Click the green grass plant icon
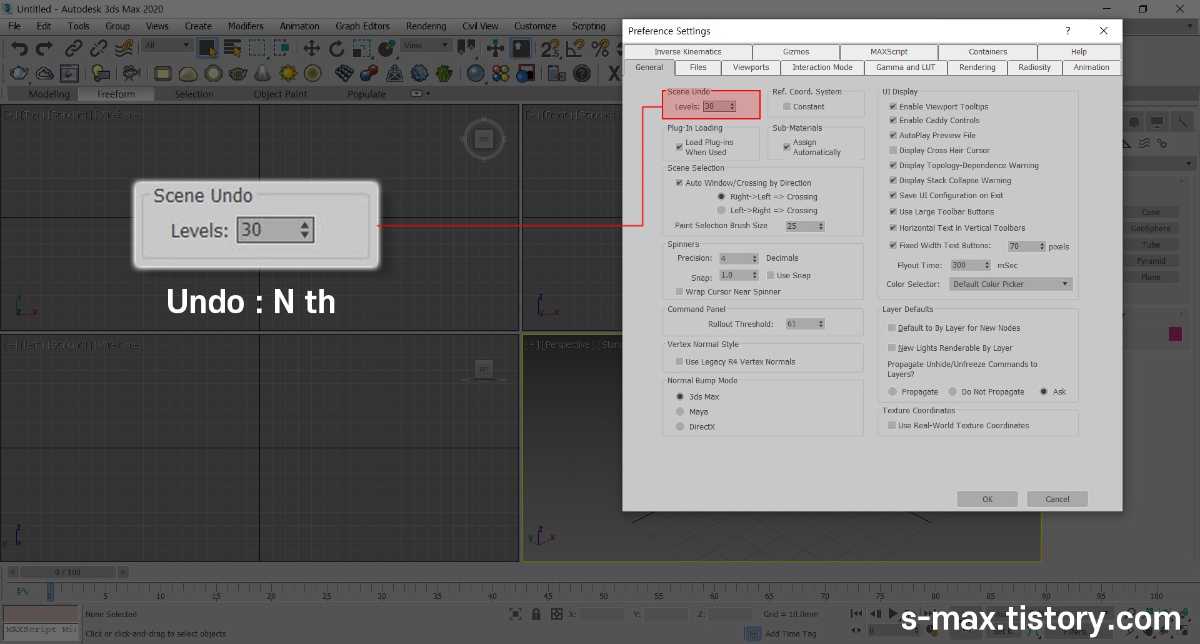Screen dimensions: 1200x644 coord(444,73)
